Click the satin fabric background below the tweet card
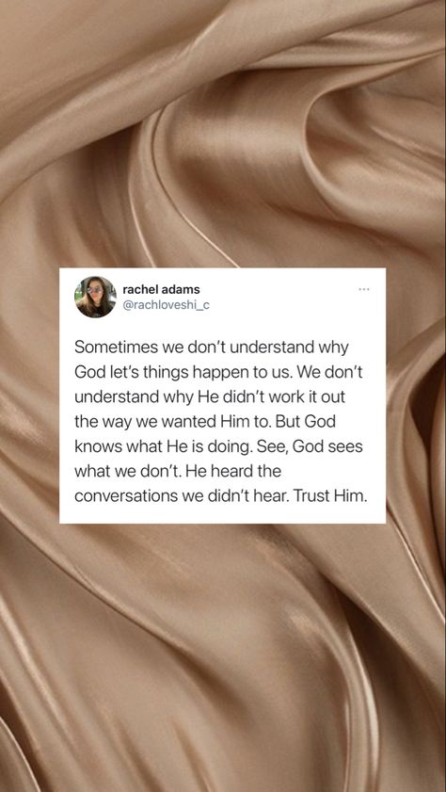 [x=222, y=656]
